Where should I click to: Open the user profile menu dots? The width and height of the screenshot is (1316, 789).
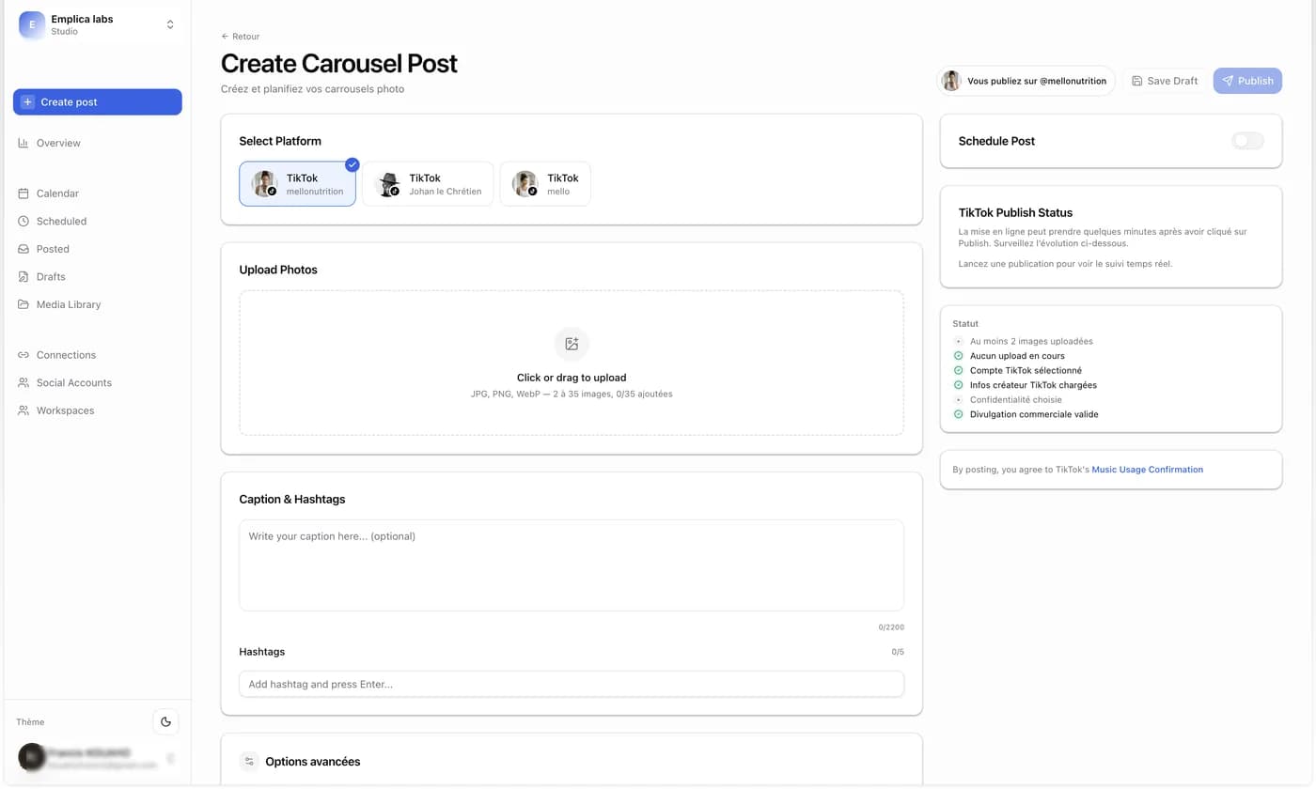[x=171, y=758]
